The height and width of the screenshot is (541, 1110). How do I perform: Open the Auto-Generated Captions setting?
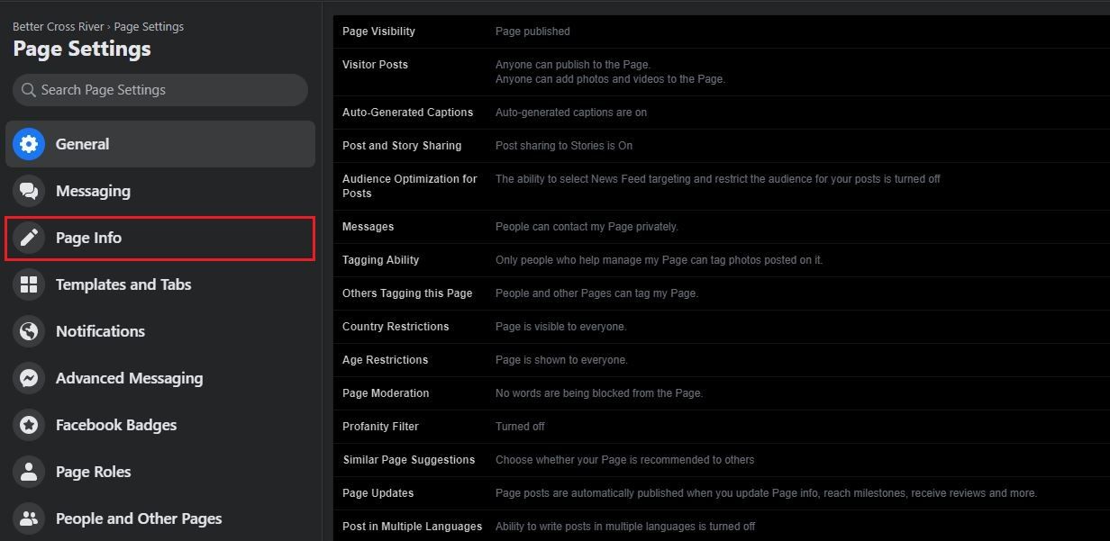[722, 113]
